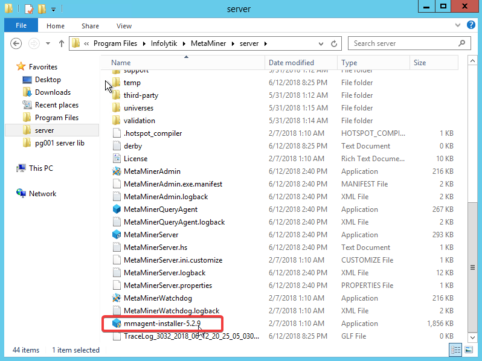Go back with the Back arrow button
The height and width of the screenshot is (361, 482).
click(x=16, y=43)
